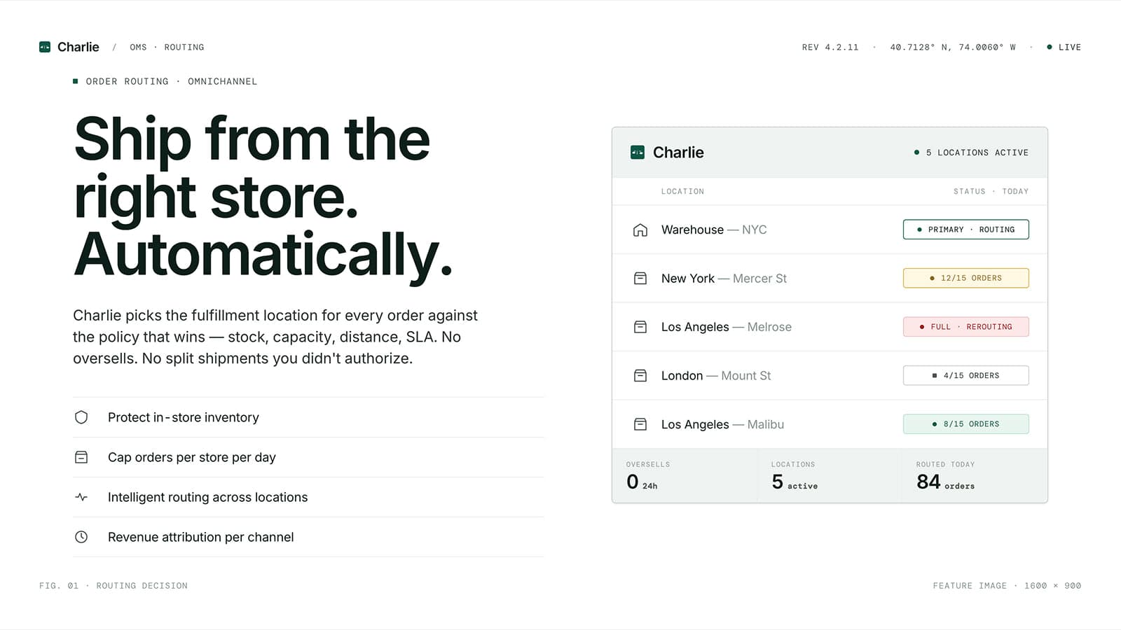1121x630 pixels.
Task: Click the Charlie logo icon in the card
Action: click(x=638, y=152)
